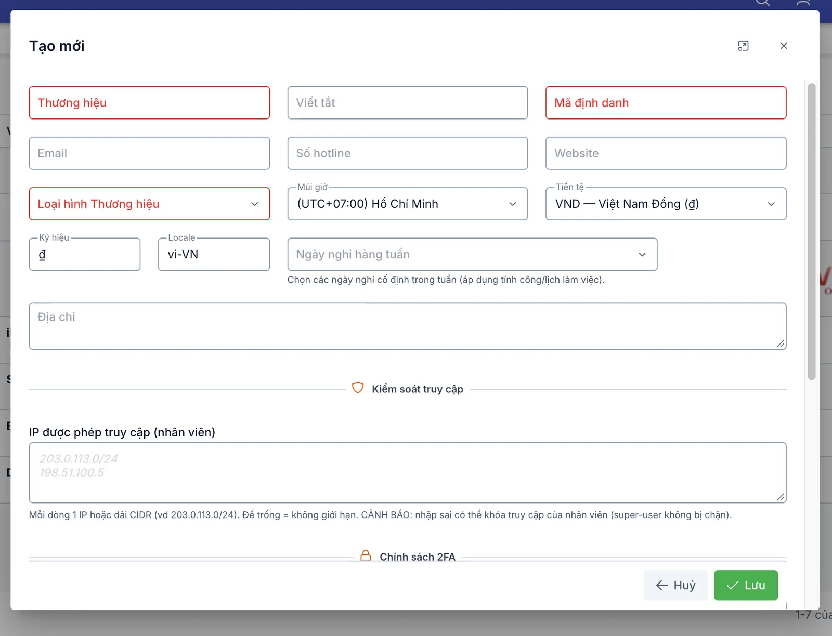Open the Tiền tệ currency dropdown
The width and height of the screenshot is (832, 636).
click(666, 204)
